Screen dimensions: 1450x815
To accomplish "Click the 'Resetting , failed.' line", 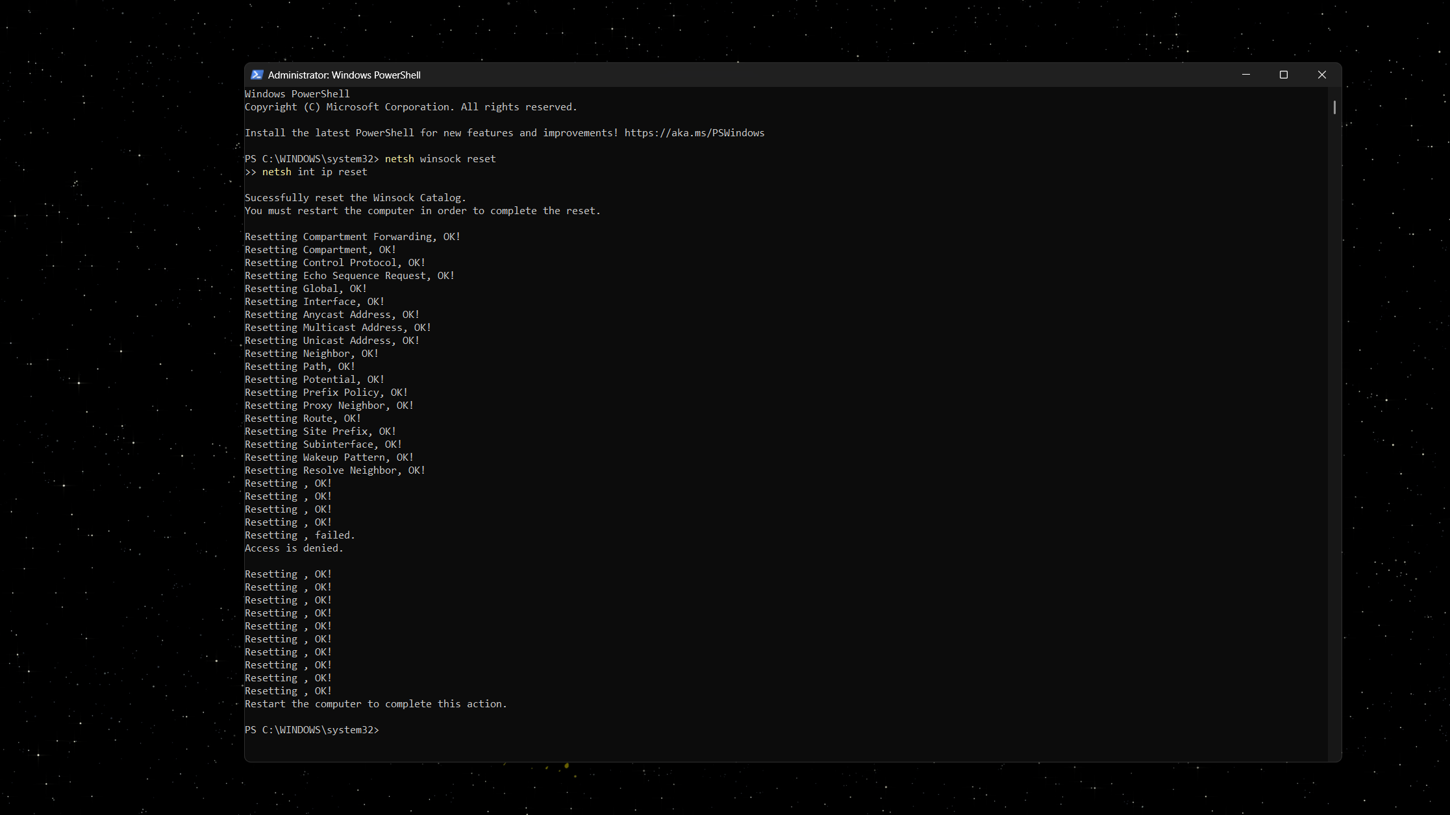I will click(x=300, y=535).
